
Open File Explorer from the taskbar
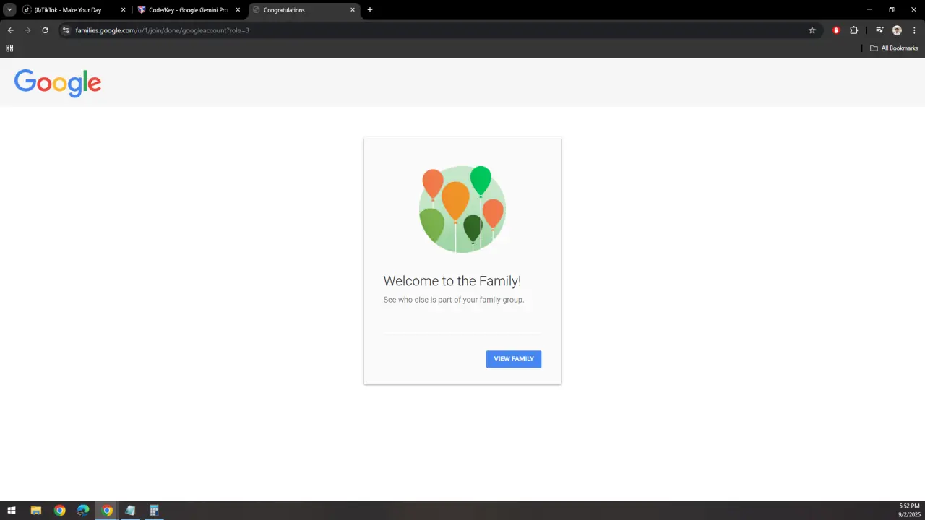click(35, 511)
